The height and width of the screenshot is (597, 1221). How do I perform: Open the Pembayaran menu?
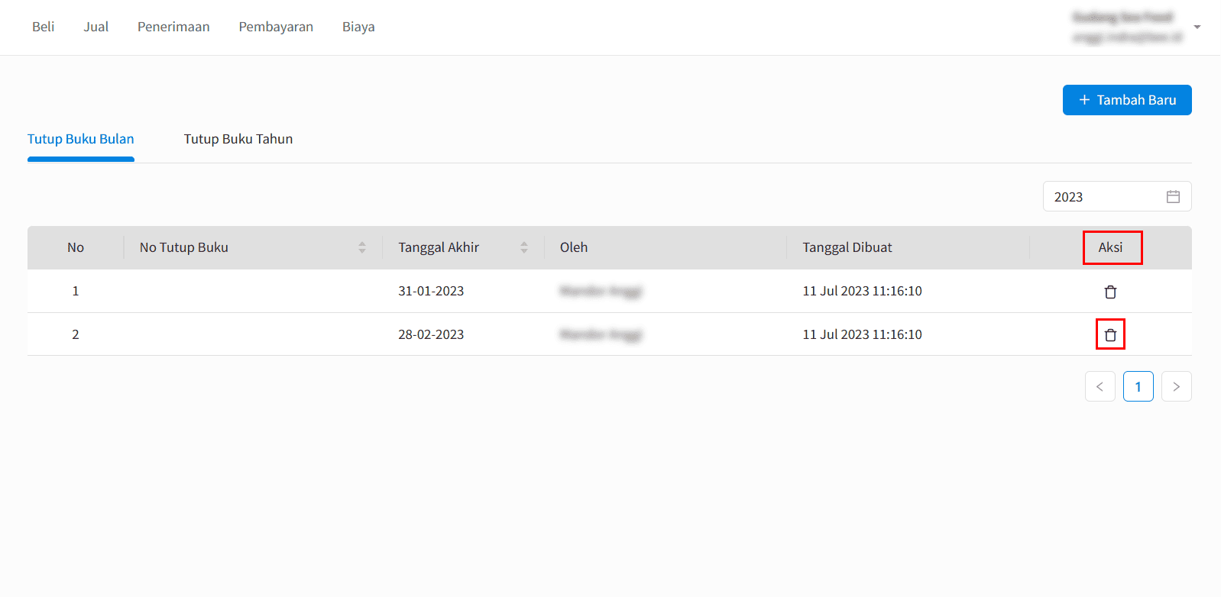tap(276, 27)
